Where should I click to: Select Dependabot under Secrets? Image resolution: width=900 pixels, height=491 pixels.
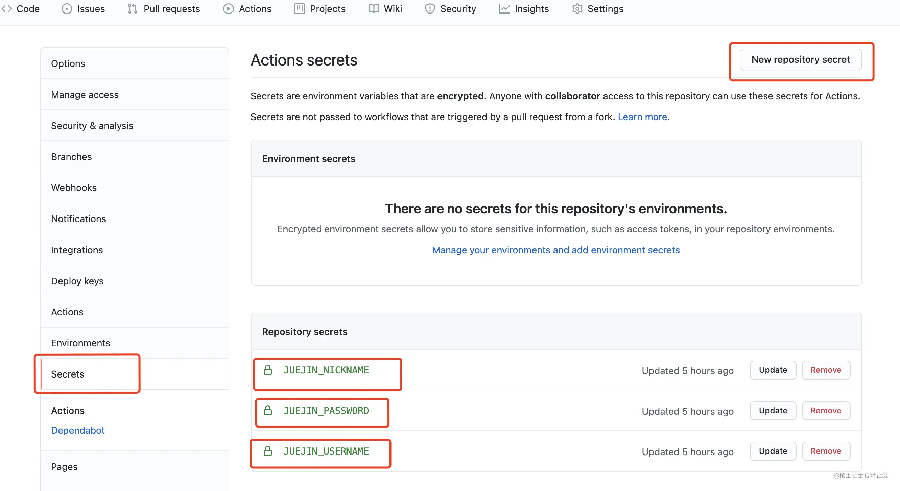77,430
